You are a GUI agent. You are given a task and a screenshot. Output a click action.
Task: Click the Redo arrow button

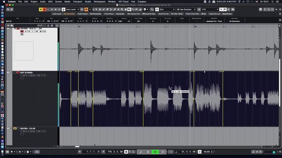pos(12,9)
